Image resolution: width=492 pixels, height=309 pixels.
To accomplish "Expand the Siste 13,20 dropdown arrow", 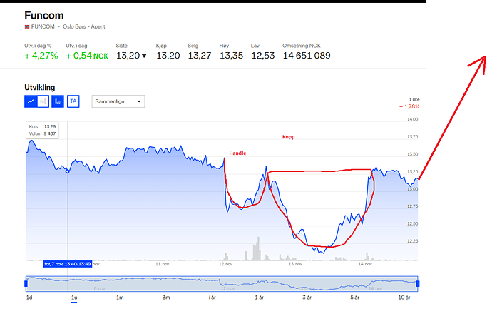I will [144, 56].
